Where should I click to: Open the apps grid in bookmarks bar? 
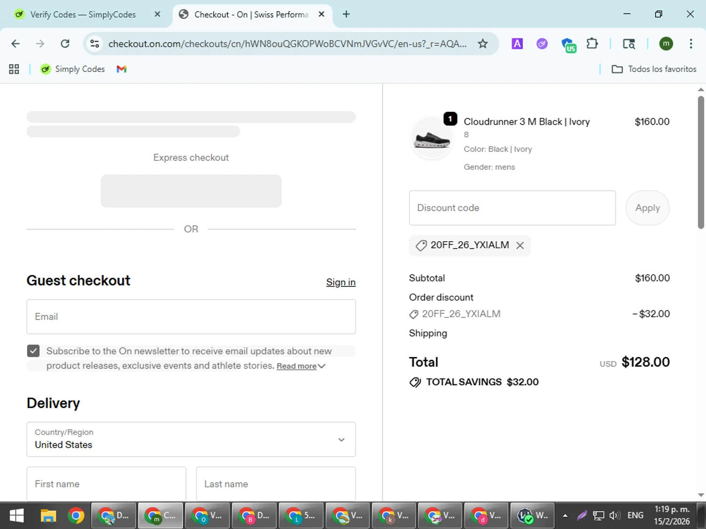tap(14, 69)
